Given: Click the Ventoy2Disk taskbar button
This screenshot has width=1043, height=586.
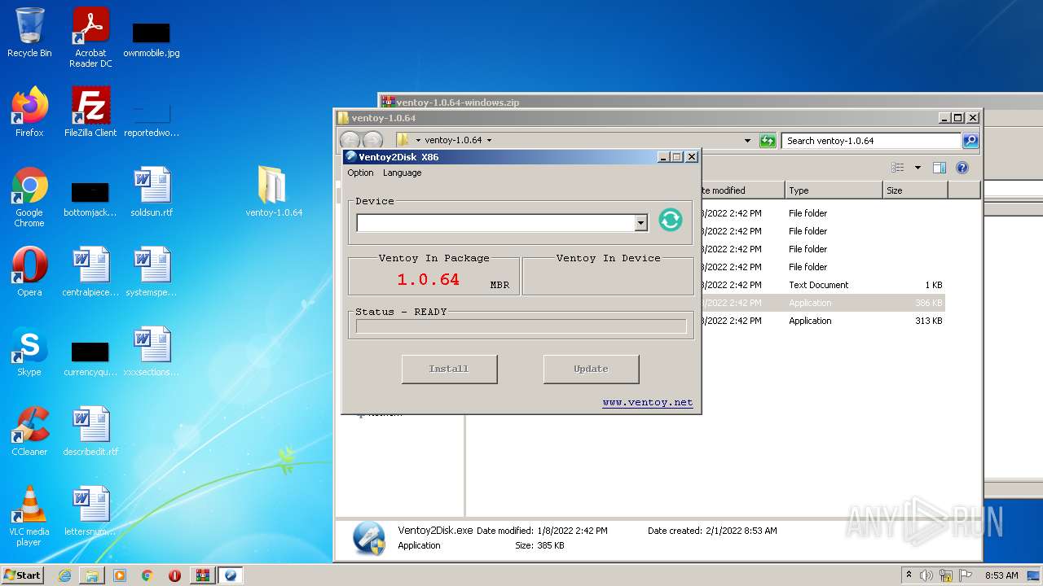Looking at the screenshot, I should [230, 575].
